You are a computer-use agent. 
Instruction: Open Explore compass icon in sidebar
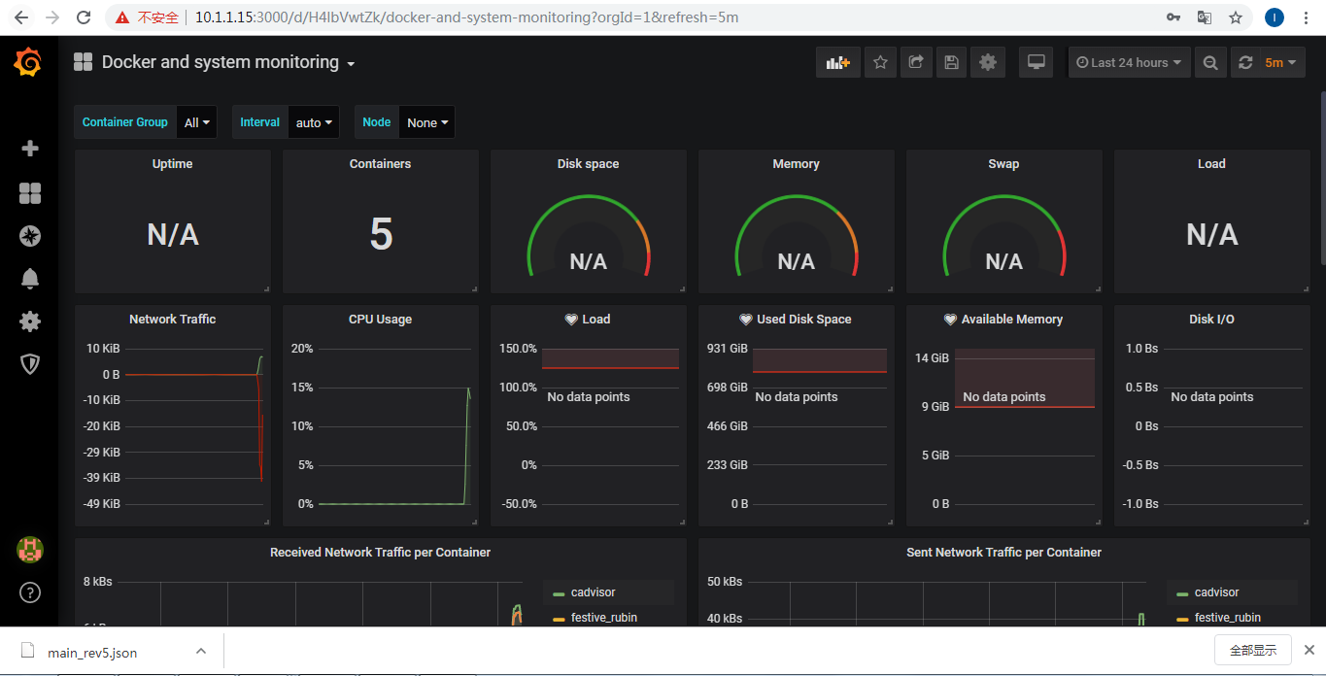[30, 236]
